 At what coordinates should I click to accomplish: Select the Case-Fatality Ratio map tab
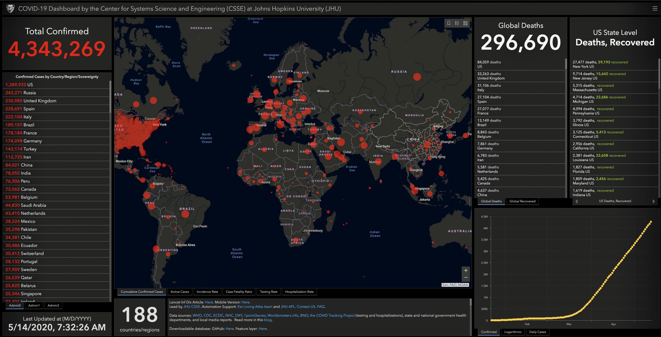pos(239,292)
